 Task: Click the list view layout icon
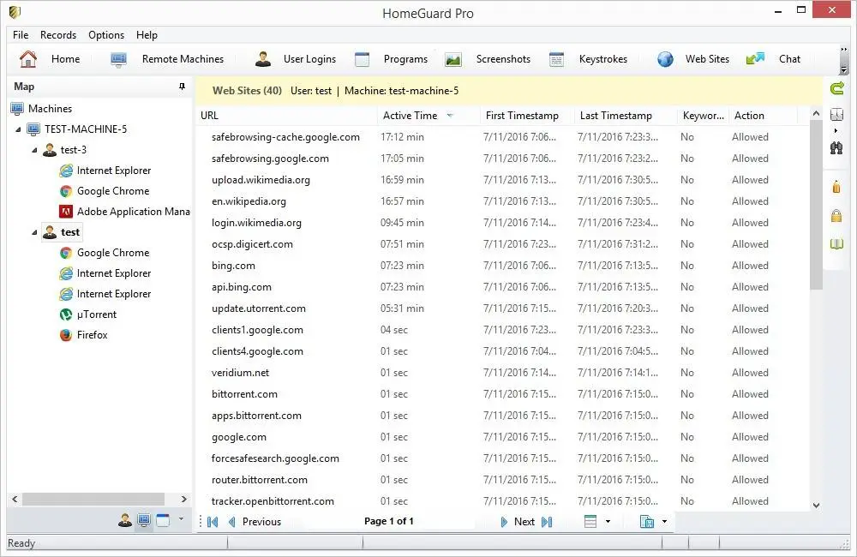click(590, 522)
